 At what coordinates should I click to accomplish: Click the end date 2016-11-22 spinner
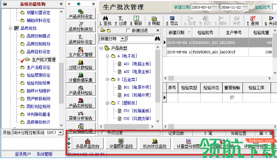click(x=245, y=7)
